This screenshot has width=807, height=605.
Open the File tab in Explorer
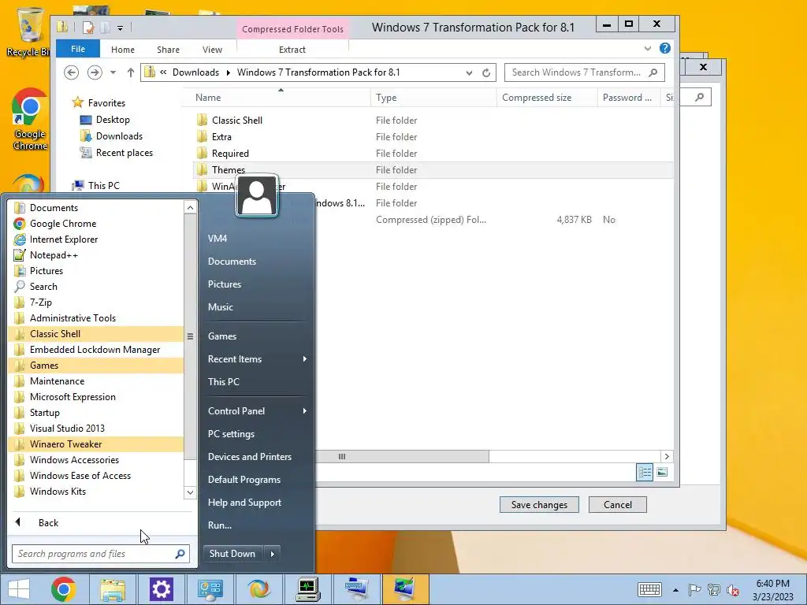click(78, 49)
